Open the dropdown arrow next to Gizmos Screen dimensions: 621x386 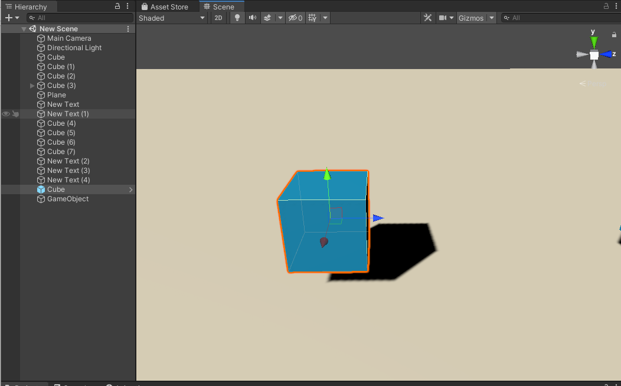point(492,18)
